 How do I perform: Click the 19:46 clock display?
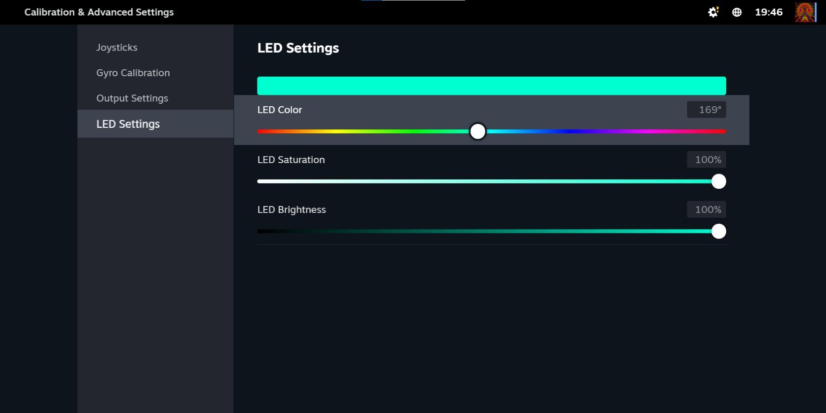point(769,12)
